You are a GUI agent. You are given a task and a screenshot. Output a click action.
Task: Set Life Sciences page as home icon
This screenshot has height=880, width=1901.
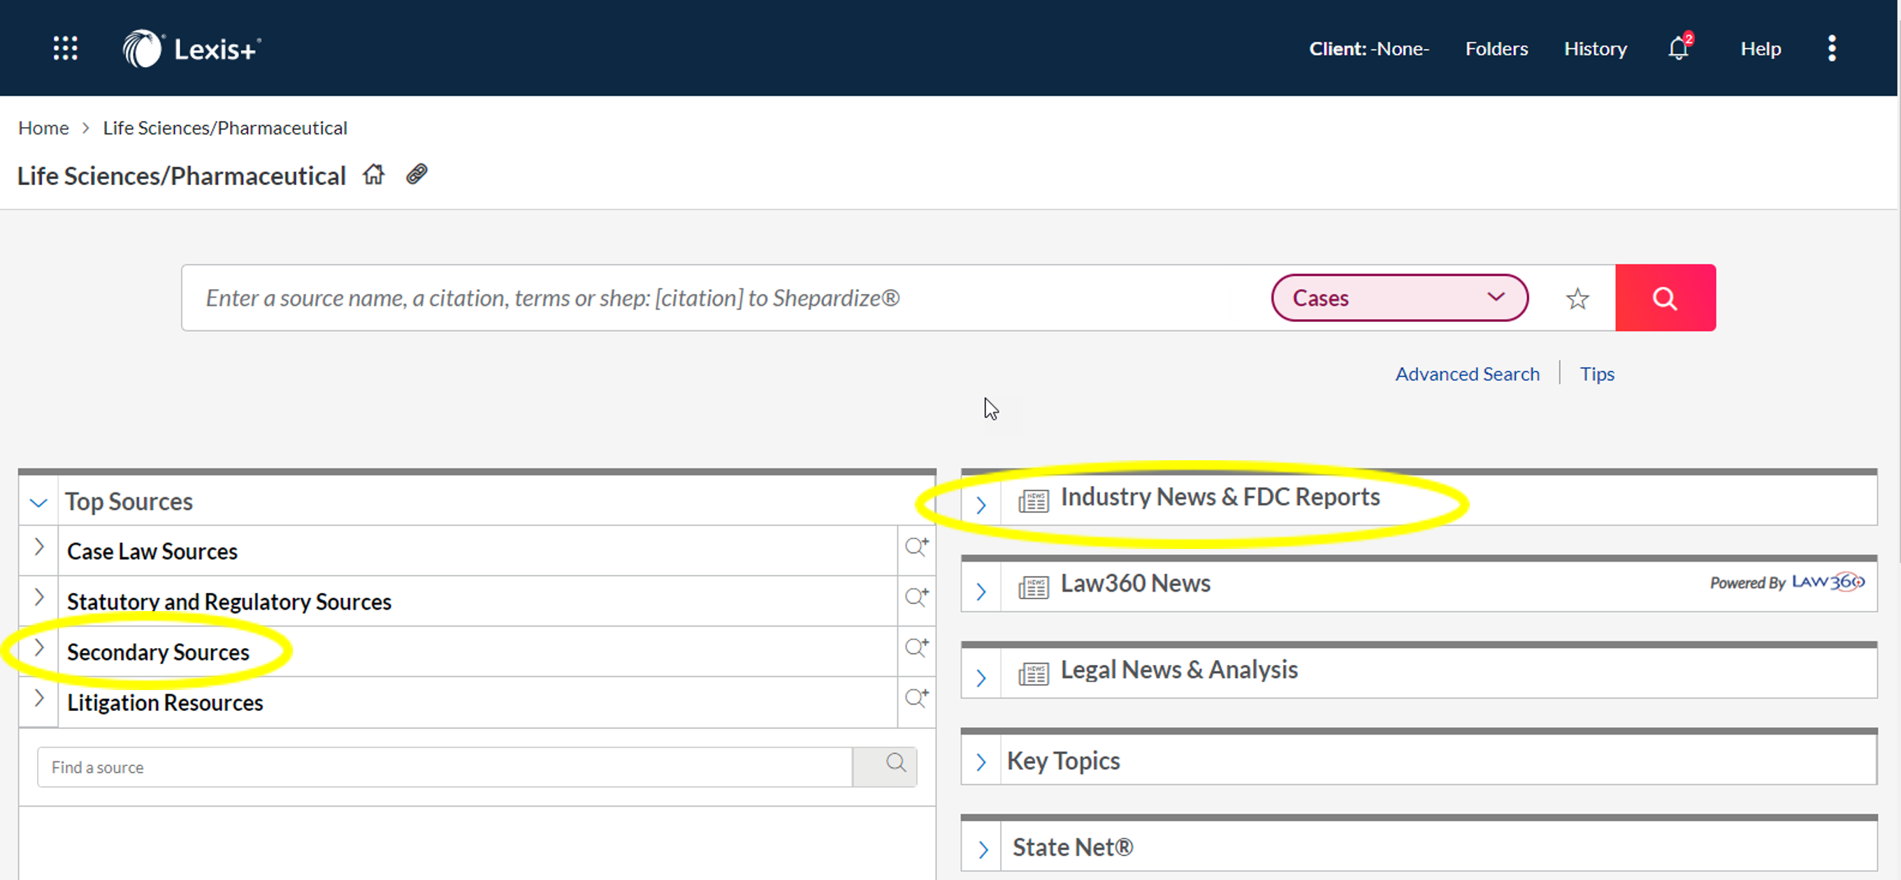coord(374,175)
